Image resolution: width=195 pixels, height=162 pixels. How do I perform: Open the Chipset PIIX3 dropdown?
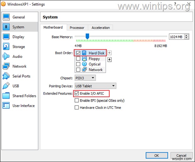[x=85, y=78]
